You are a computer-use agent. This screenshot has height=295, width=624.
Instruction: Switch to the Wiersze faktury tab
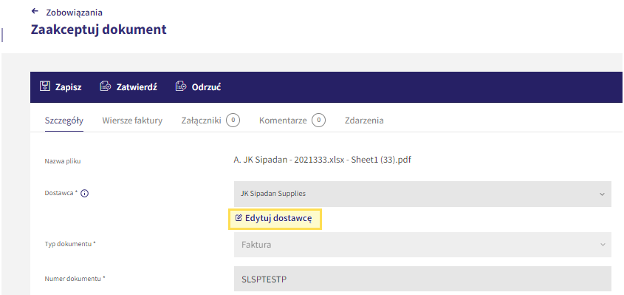[x=132, y=121]
